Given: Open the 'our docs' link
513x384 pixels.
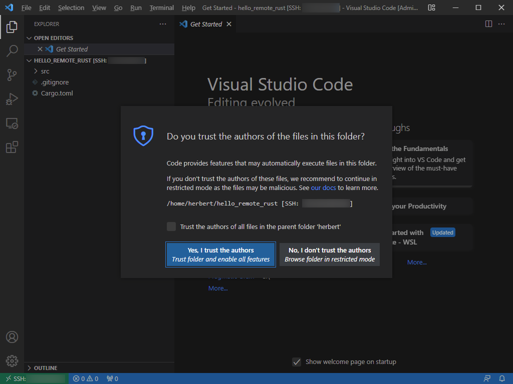Looking at the screenshot, I should click(x=323, y=188).
